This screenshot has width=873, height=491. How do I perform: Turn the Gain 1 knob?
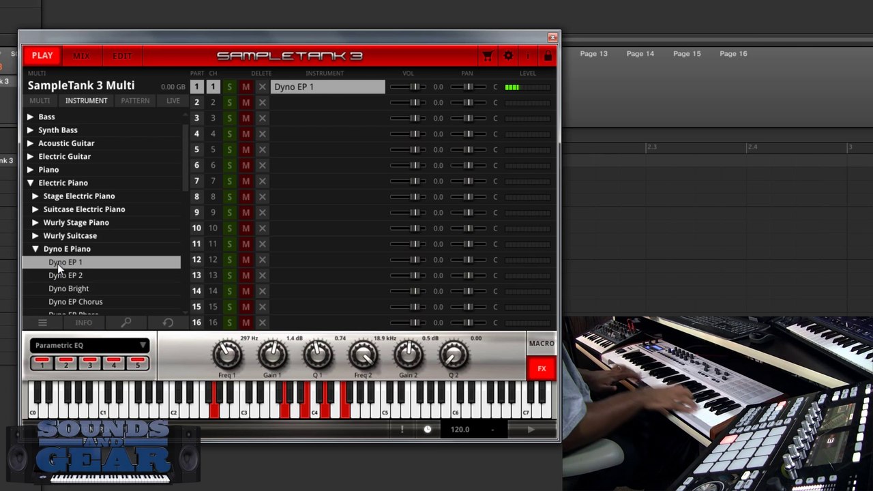point(272,354)
